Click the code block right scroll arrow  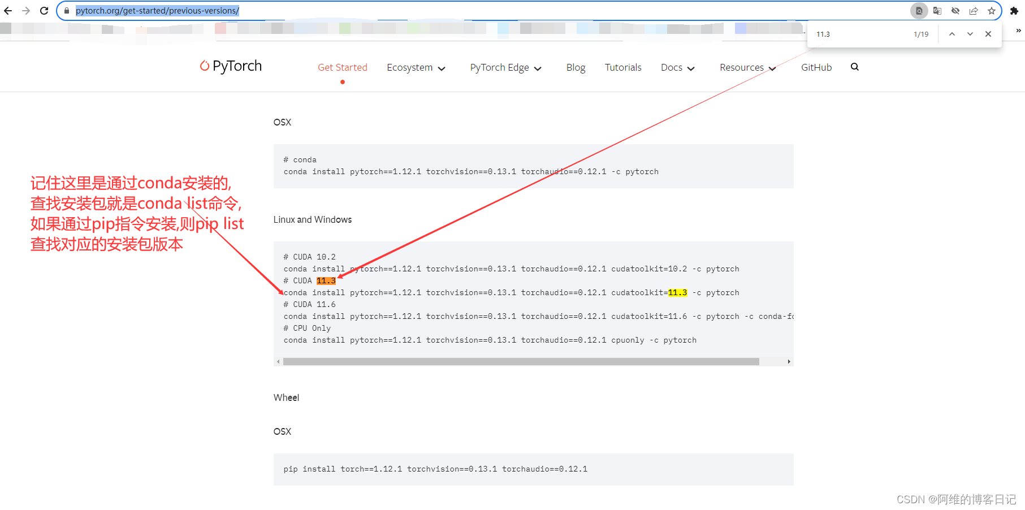coord(789,361)
